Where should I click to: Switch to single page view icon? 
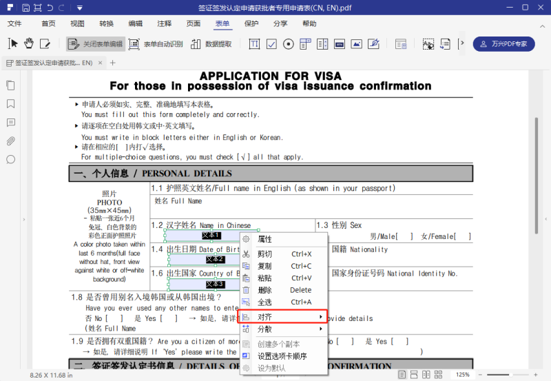[402, 375]
